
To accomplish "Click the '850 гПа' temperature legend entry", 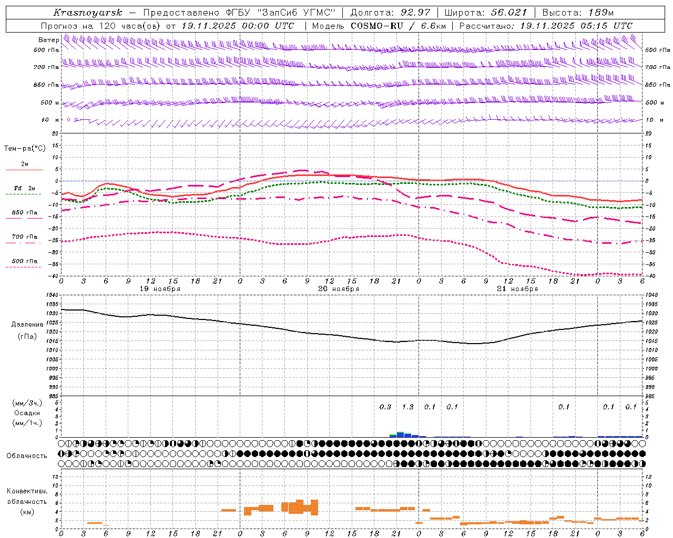I will tap(25, 213).
